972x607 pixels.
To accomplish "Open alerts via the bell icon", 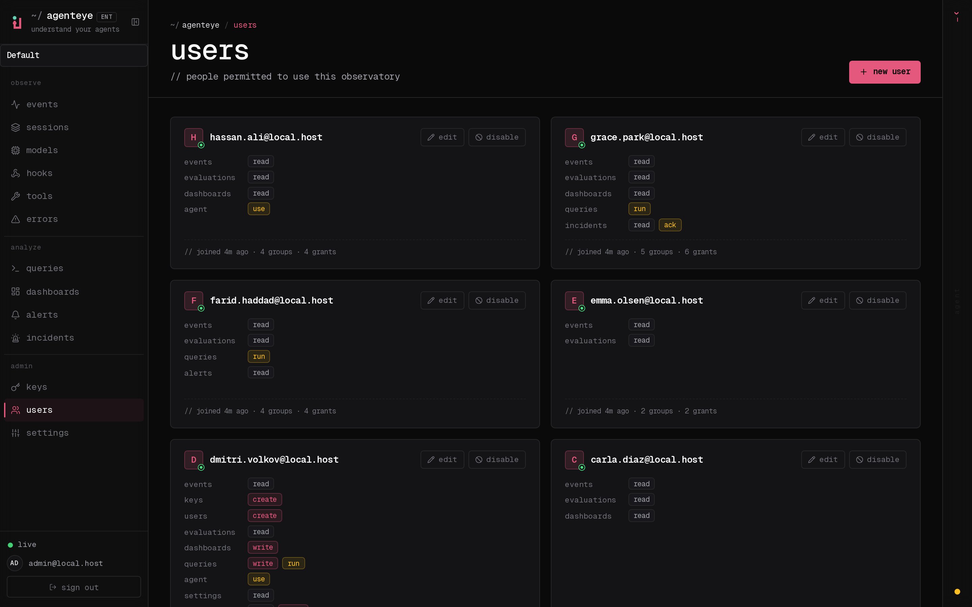I will coord(16,315).
